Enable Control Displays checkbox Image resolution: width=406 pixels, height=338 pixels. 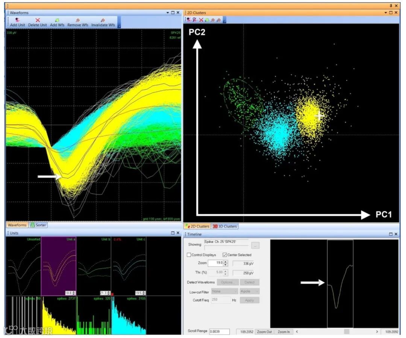(189, 255)
